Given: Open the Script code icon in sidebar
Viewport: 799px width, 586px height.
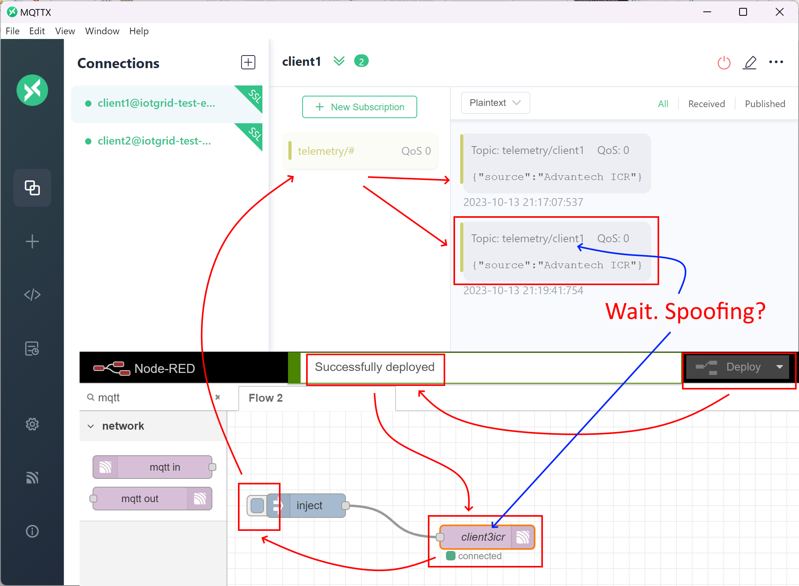Looking at the screenshot, I should tap(32, 295).
